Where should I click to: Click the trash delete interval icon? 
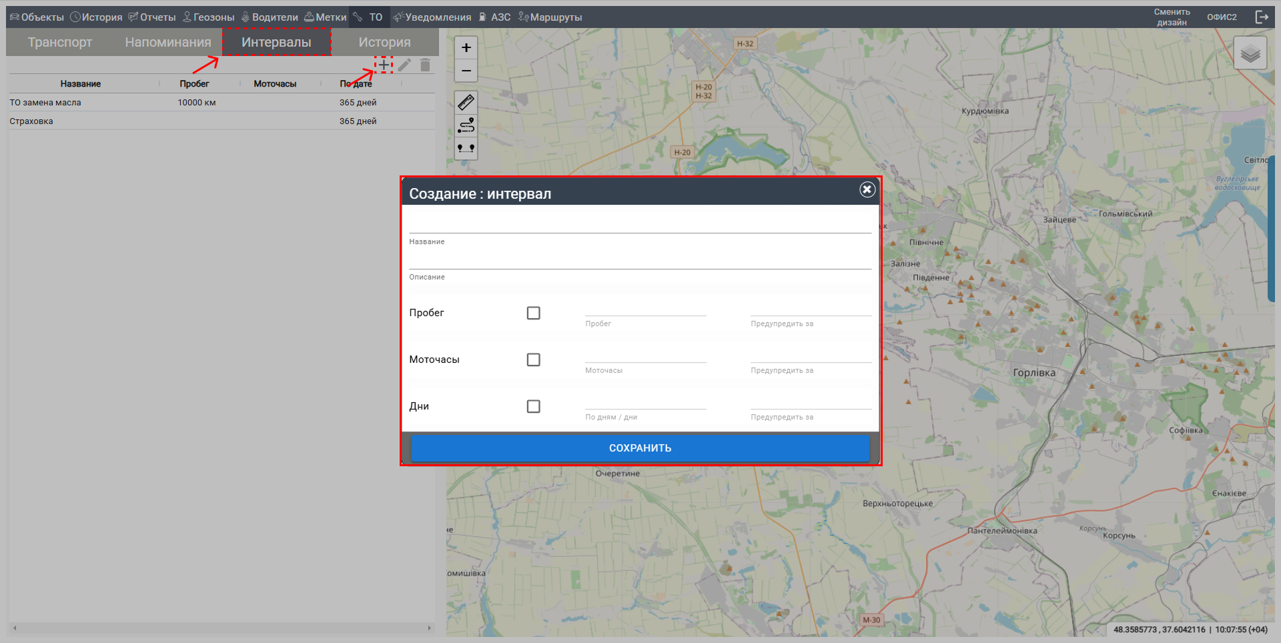(425, 65)
